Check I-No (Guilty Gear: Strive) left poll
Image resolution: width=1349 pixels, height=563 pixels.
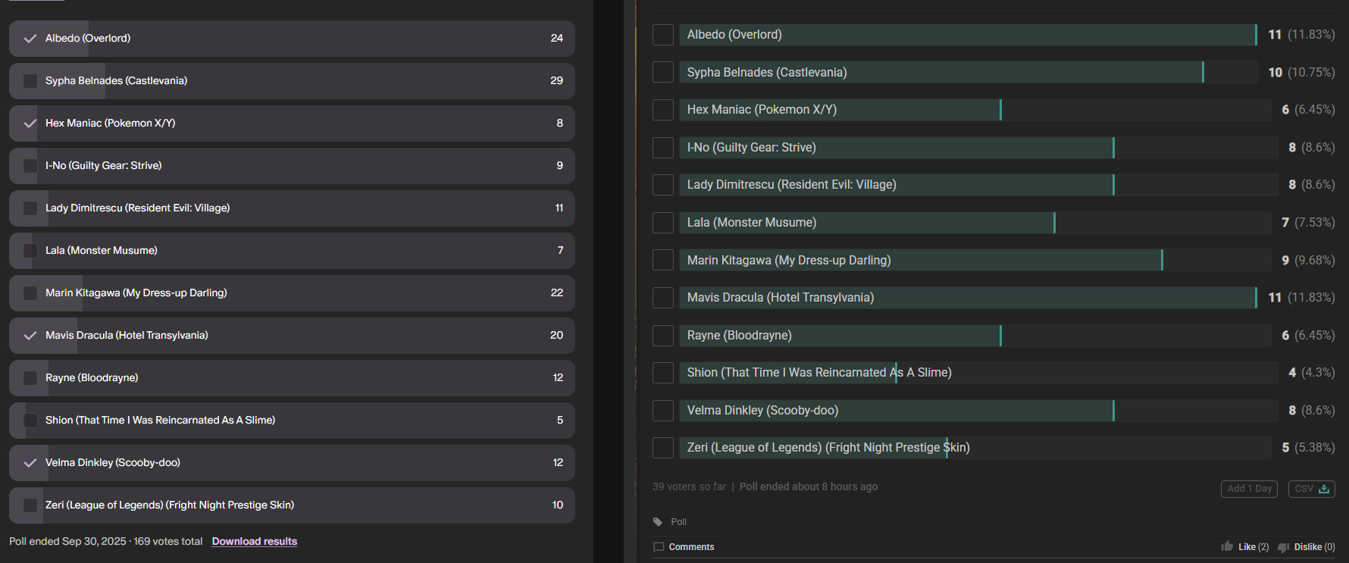click(x=30, y=165)
